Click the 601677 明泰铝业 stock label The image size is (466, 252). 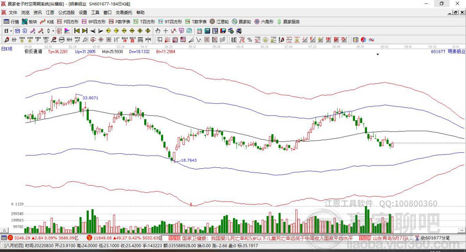coord(448,52)
